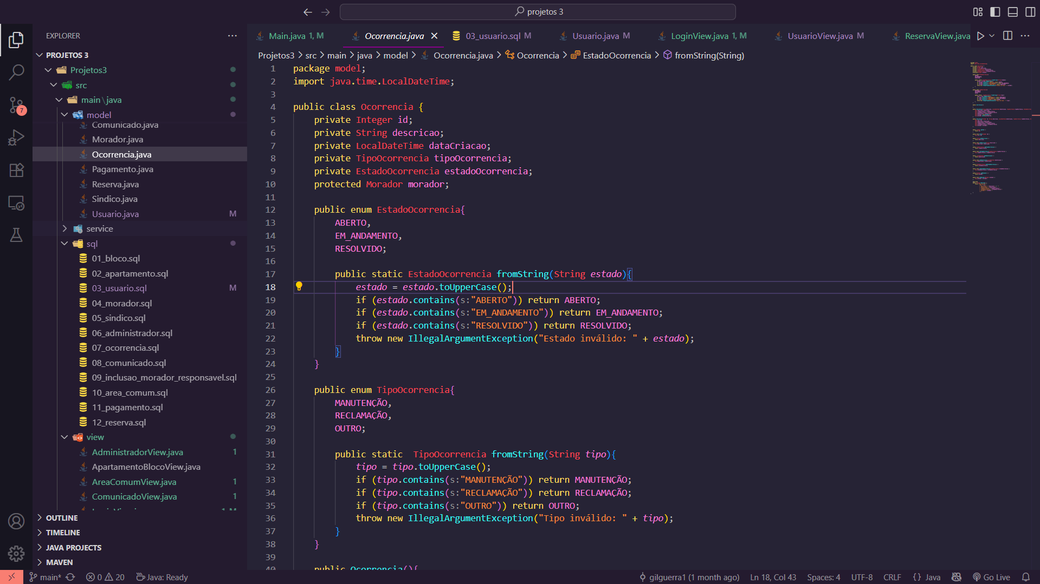This screenshot has height=584, width=1040.
Task: Click Java: Ready status
Action: pos(162,577)
